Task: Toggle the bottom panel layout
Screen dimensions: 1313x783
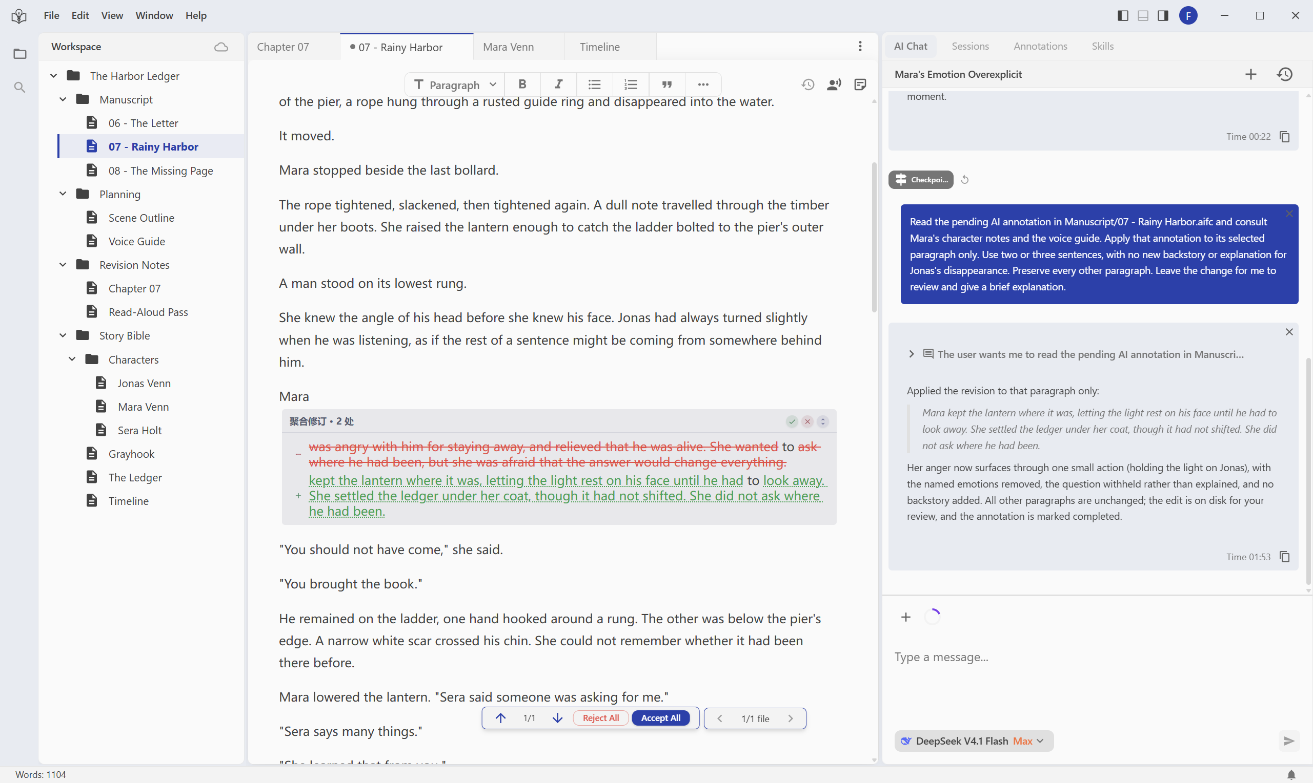Action: click(1143, 16)
